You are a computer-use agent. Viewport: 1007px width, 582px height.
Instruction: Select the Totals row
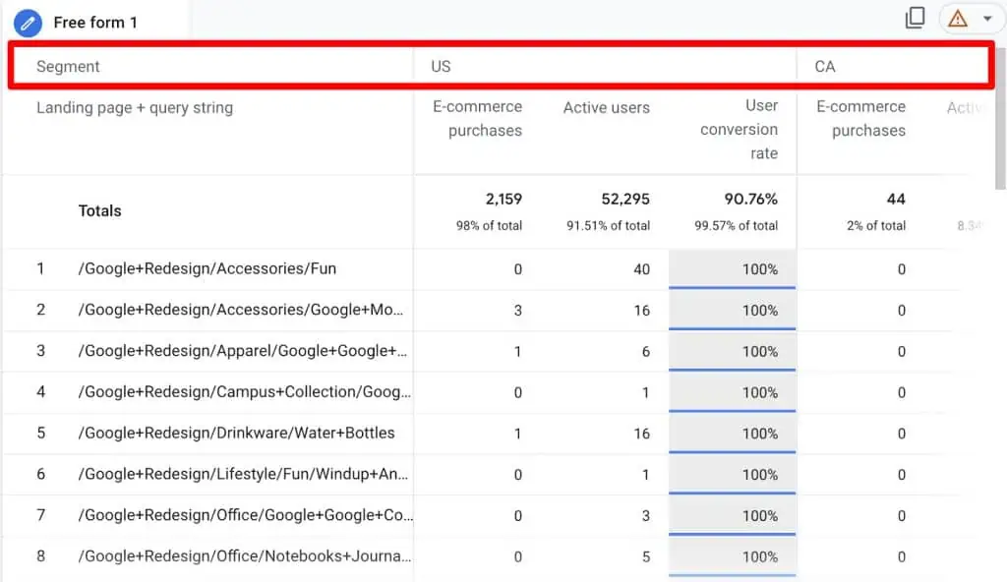98,210
